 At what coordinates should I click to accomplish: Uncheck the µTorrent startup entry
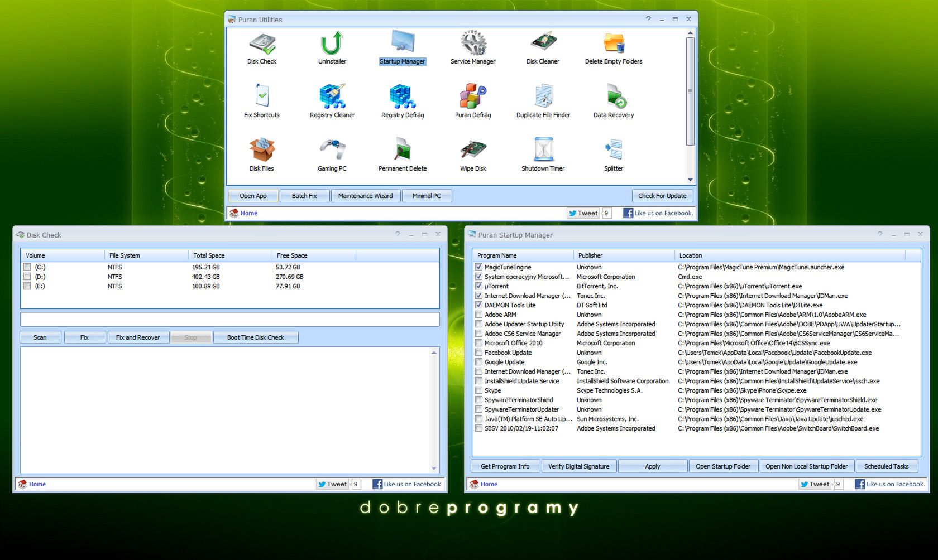coord(478,286)
